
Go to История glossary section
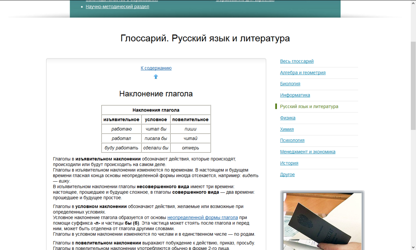coord(289,163)
